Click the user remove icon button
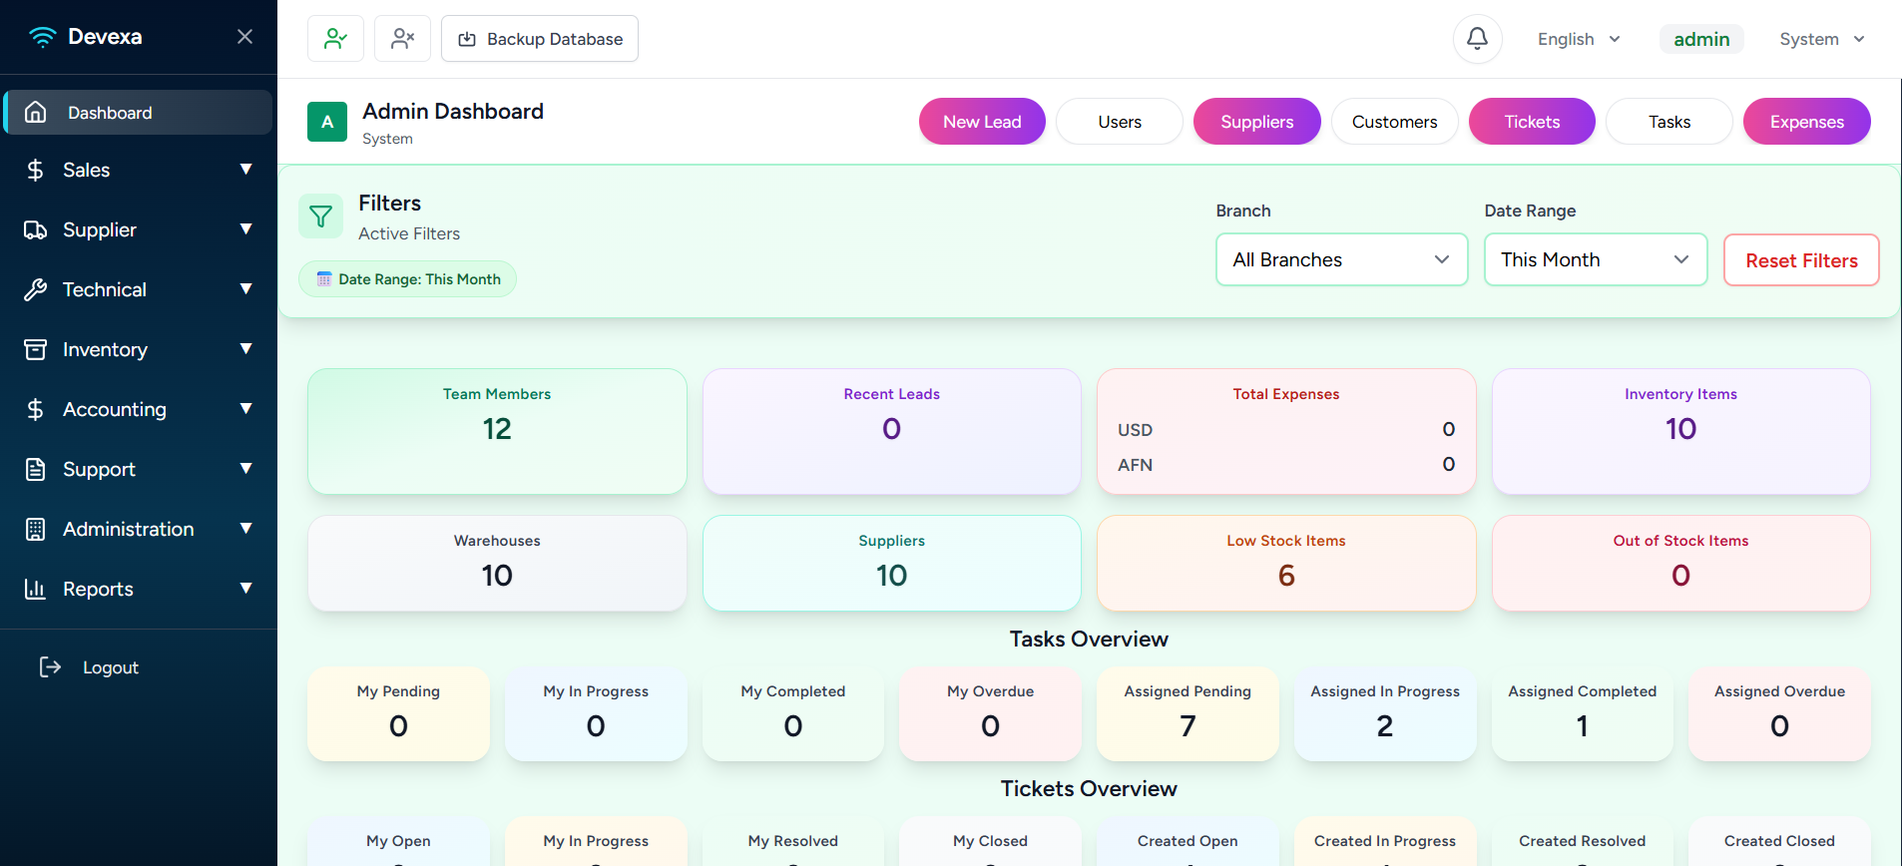 click(402, 39)
